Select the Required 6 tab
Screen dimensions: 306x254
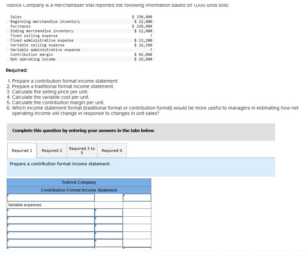(x=112, y=150)
